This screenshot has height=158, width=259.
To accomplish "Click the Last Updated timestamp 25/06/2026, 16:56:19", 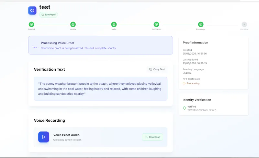I will 195,63.
